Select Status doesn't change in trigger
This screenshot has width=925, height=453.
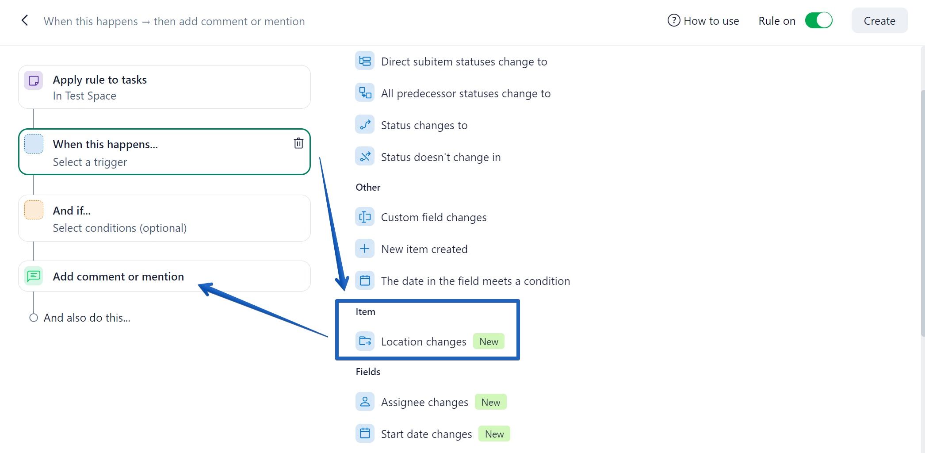440,157
